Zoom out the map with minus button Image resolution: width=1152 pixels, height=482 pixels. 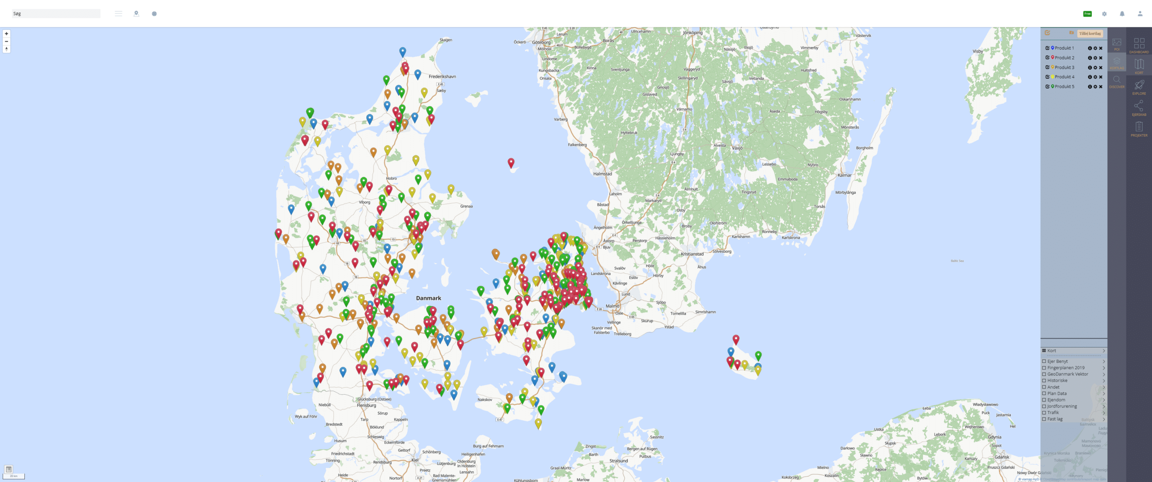point(6,41)
